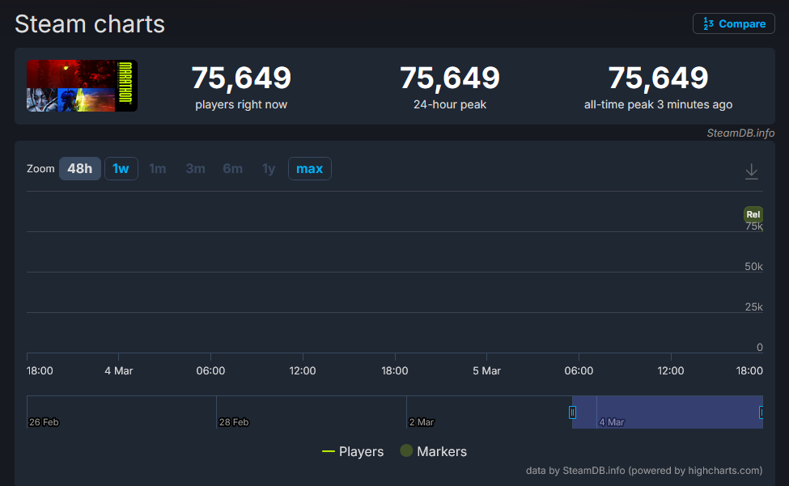Image resolution: width=789 pixels, height=486 pixels.
Task: Switch zoom to max
Action: coord(309,168)
